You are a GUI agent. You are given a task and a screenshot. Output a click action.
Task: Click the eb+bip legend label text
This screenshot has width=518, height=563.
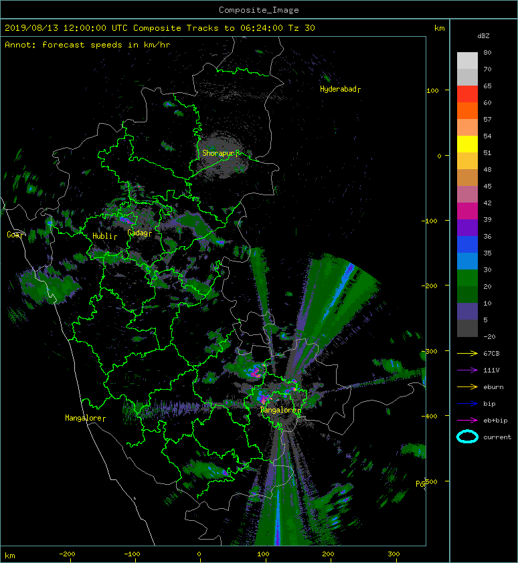tap(495, 420)
